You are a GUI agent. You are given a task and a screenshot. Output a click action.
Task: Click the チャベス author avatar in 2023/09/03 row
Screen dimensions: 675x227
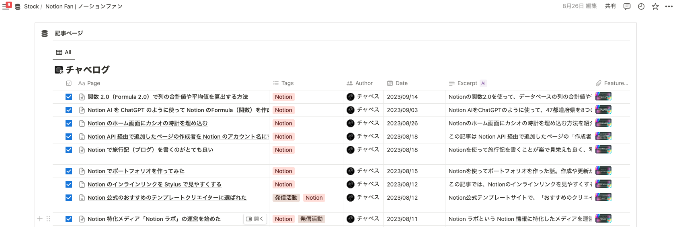(x=351, y=110)
